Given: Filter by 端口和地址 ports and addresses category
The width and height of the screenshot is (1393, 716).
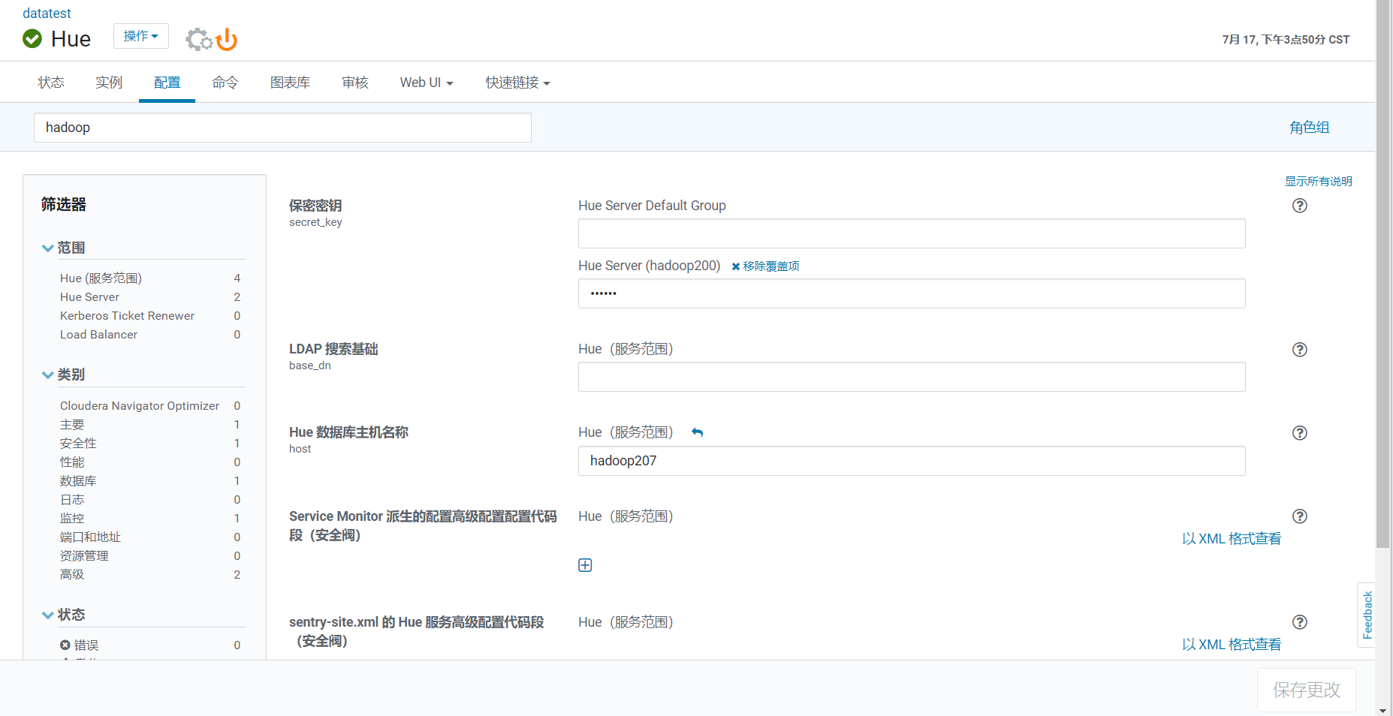Looking at the screenshot, I should pos(90,537).
